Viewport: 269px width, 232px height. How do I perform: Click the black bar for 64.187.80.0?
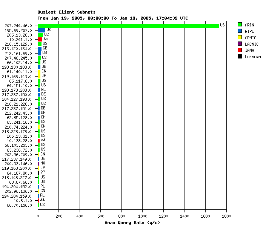click(x=38, y=172)
